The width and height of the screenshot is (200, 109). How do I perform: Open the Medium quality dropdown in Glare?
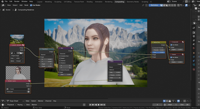coord(115,70)
